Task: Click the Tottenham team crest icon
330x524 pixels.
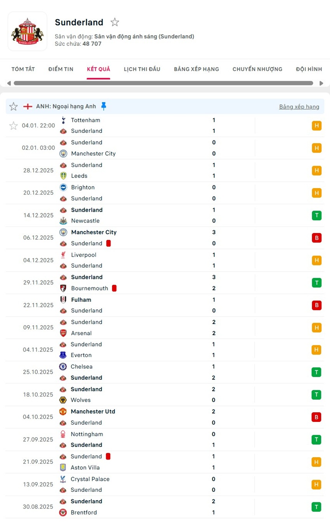Action: click(x=63, y=120)
